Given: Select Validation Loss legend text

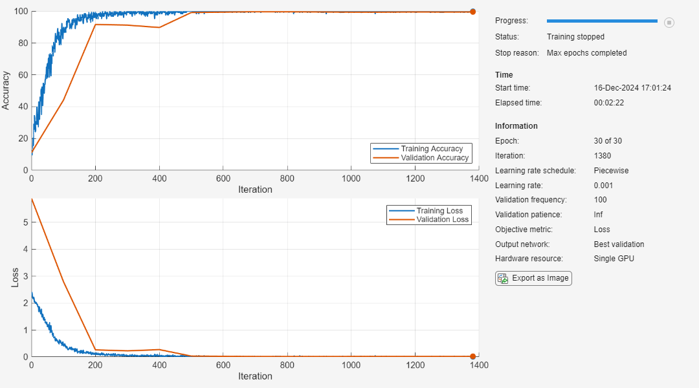Looking at the screenshot, I should coord(443,220).
